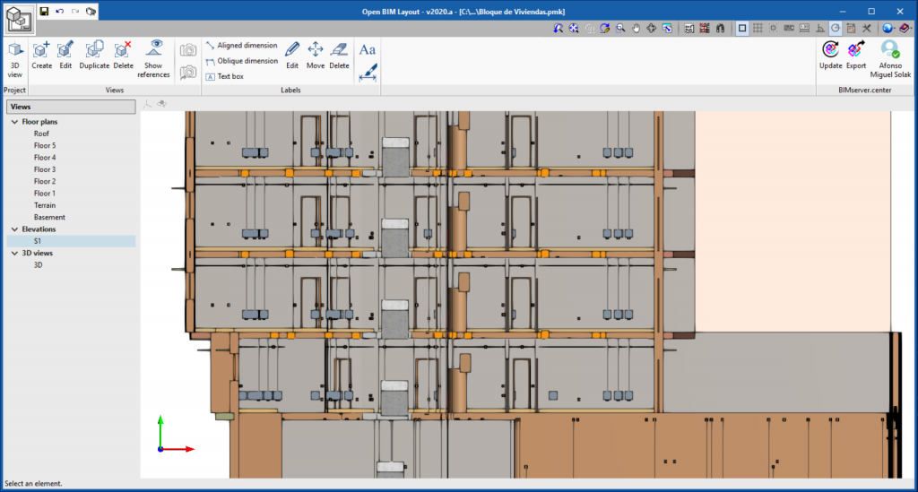Select the Duplicate view tool
The width and height of the screenshot is (918, 492).
click(x=94, y=56)
